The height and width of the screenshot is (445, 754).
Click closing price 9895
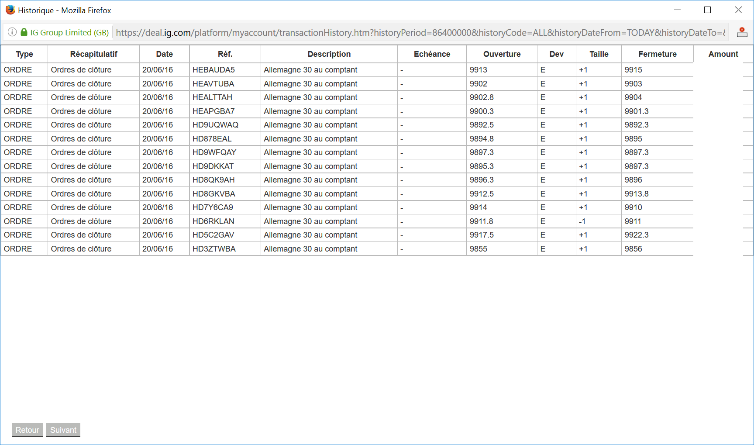[633, 139]
